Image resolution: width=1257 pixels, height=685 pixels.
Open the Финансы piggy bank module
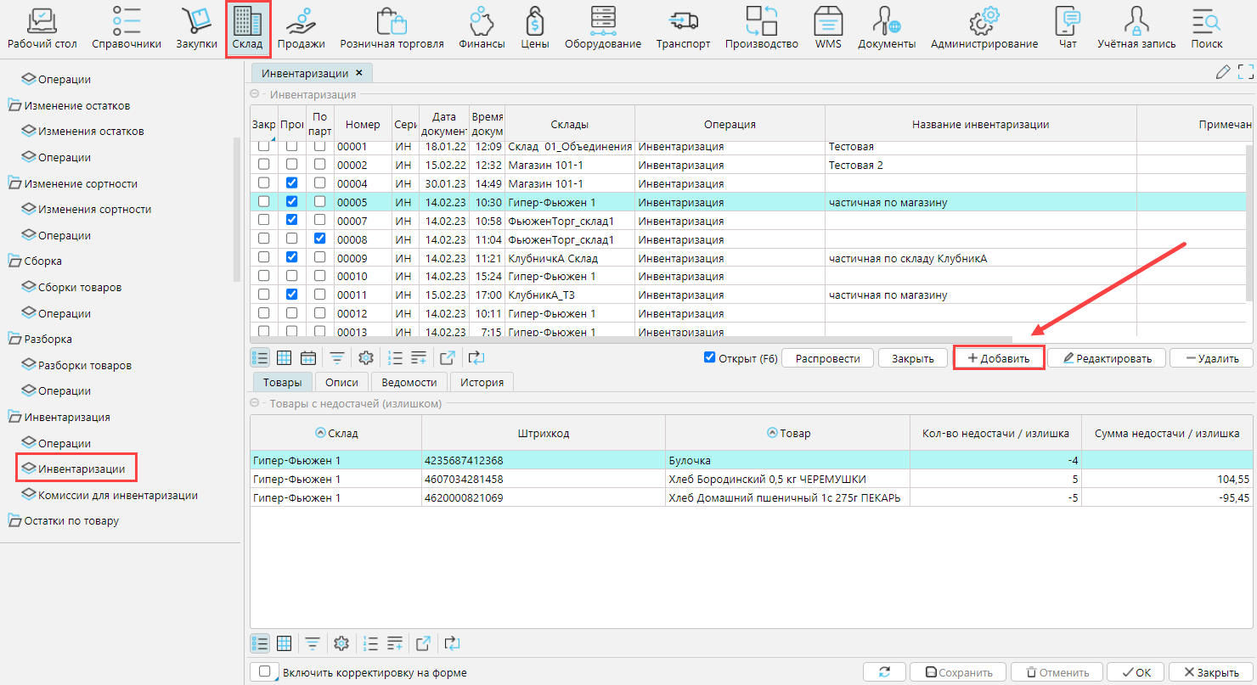click(x=482, y=28)
